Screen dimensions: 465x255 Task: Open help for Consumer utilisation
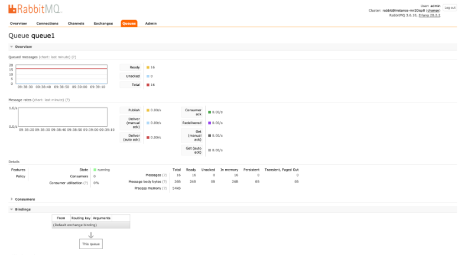[x=86, y=183]
